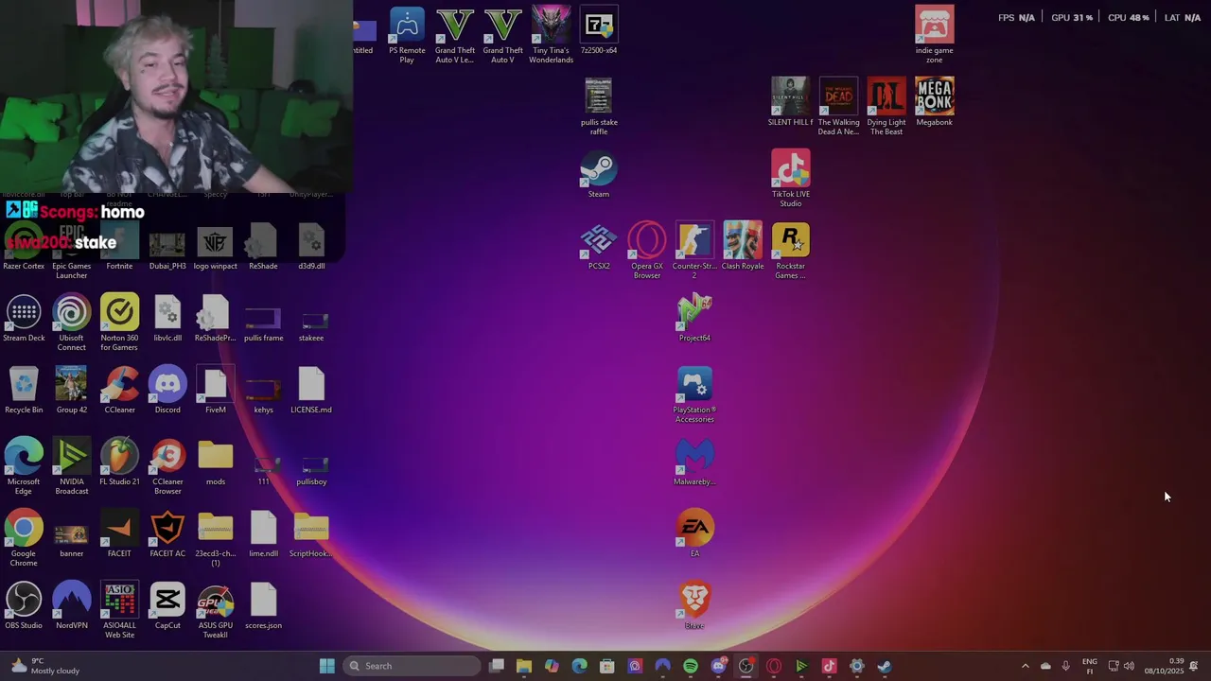This screenshot has height=681, width=1211.
Task: Launch SILENT HILL f shortcut
Action: 790,102
